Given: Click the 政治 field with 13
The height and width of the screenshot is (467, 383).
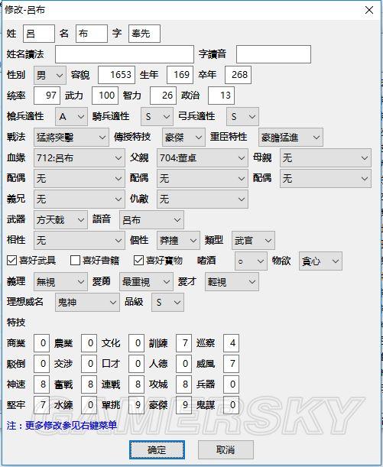Looking at the screenshot, I should coord(221,96).
